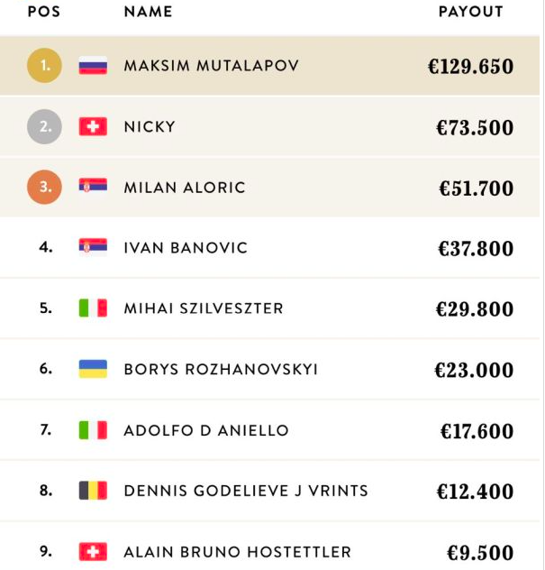
Task: Click the gold first-place medal badge
Action: pos(45,66)
